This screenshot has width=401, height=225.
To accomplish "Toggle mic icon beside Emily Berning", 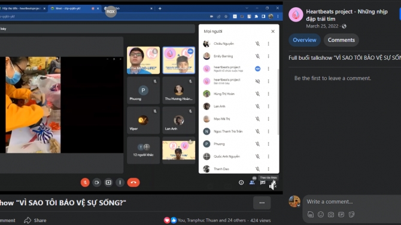I will coord(257,56).
